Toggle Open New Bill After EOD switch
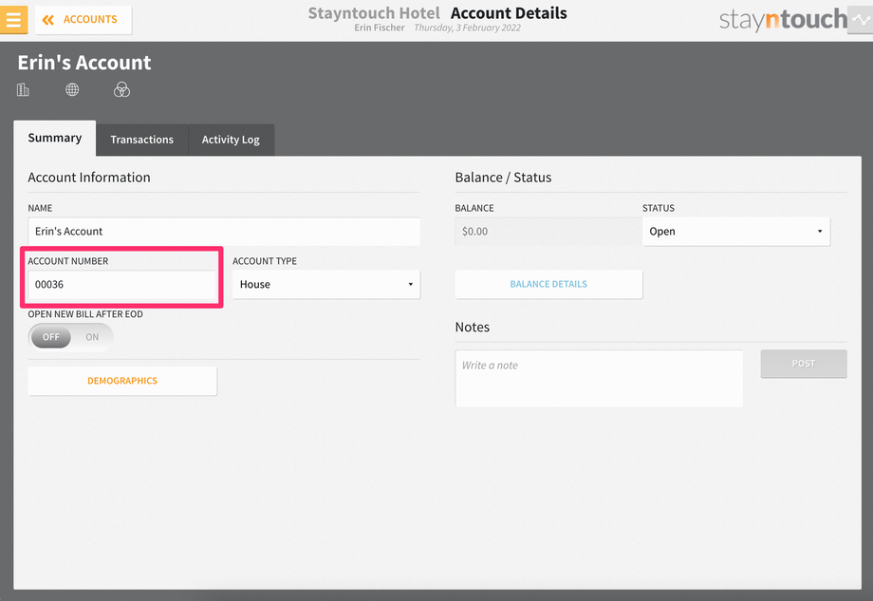 point(71,337)
